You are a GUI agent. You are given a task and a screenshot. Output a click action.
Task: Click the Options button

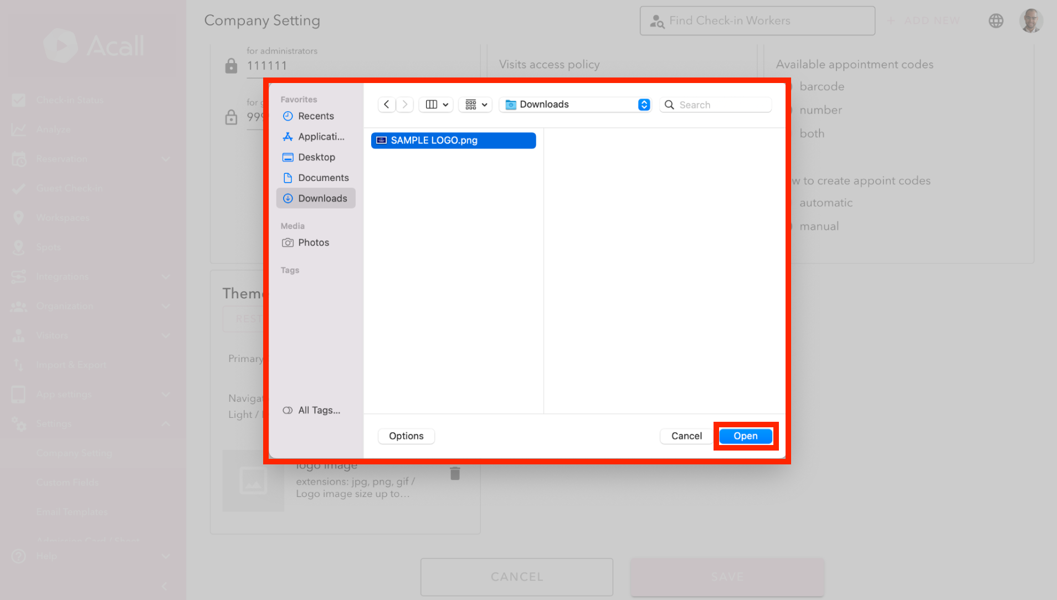click(406, 436)
